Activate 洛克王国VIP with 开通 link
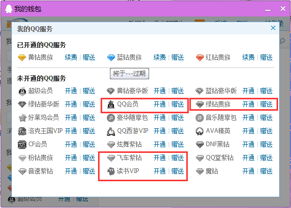Image resolution: width=291 pixels, height=208 pixels. [71, 131]
